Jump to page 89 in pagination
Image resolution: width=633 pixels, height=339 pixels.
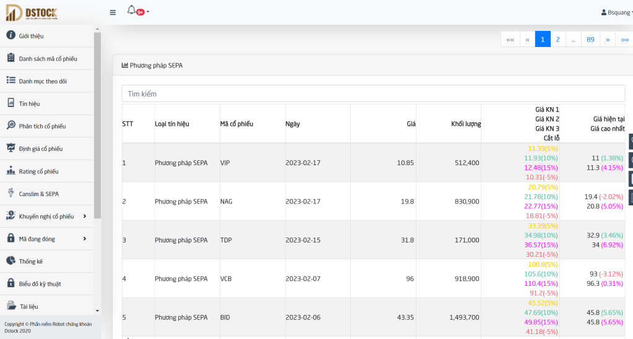click(590, 40)
